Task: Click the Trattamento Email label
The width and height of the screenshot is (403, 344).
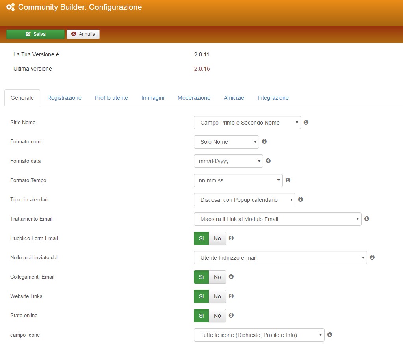Action: 32,219
